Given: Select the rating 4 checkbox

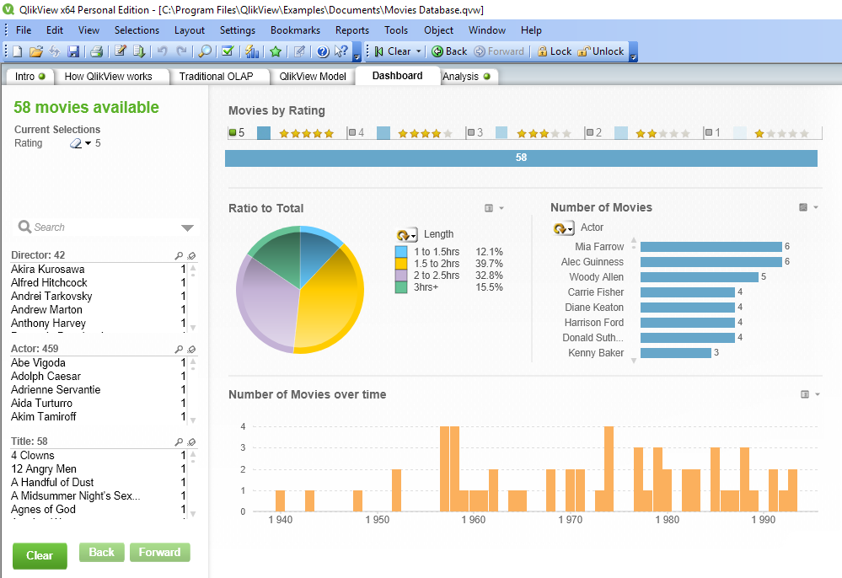Looking at the screenshot, I should tap(352, 132).
